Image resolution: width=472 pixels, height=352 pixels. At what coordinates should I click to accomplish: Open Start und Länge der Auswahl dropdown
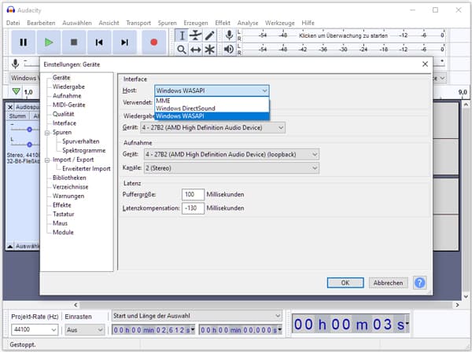pos(197,316)
